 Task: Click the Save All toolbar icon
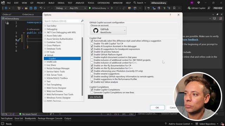(x=35, y=8)
